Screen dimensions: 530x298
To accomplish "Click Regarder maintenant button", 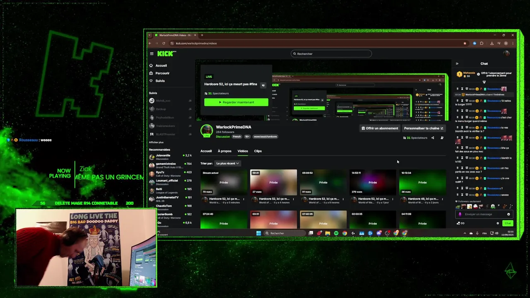I will click(x=236, y=102).
